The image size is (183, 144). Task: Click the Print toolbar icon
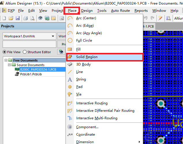point(26,18)
